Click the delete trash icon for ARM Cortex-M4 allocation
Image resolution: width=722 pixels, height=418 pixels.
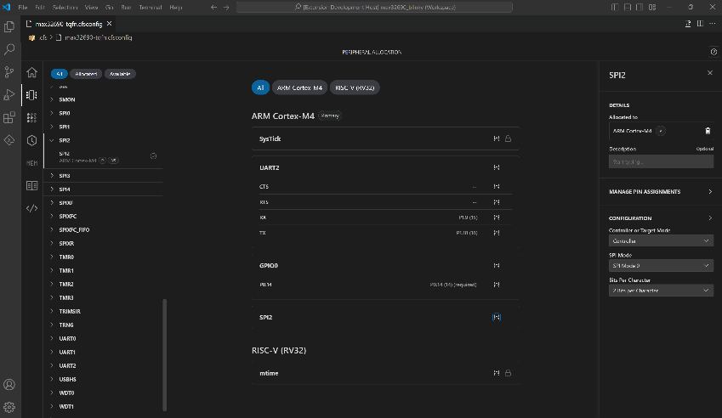pyautogui.click(x=708, y=131)
